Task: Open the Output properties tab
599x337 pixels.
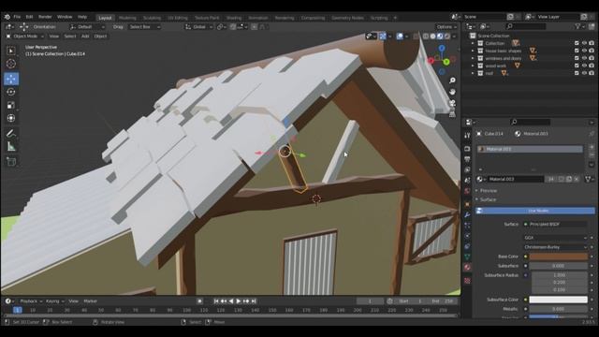Action: [x=467, y=159]
